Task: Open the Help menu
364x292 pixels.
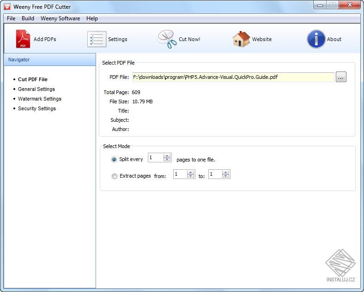Action: pos(92,18)
